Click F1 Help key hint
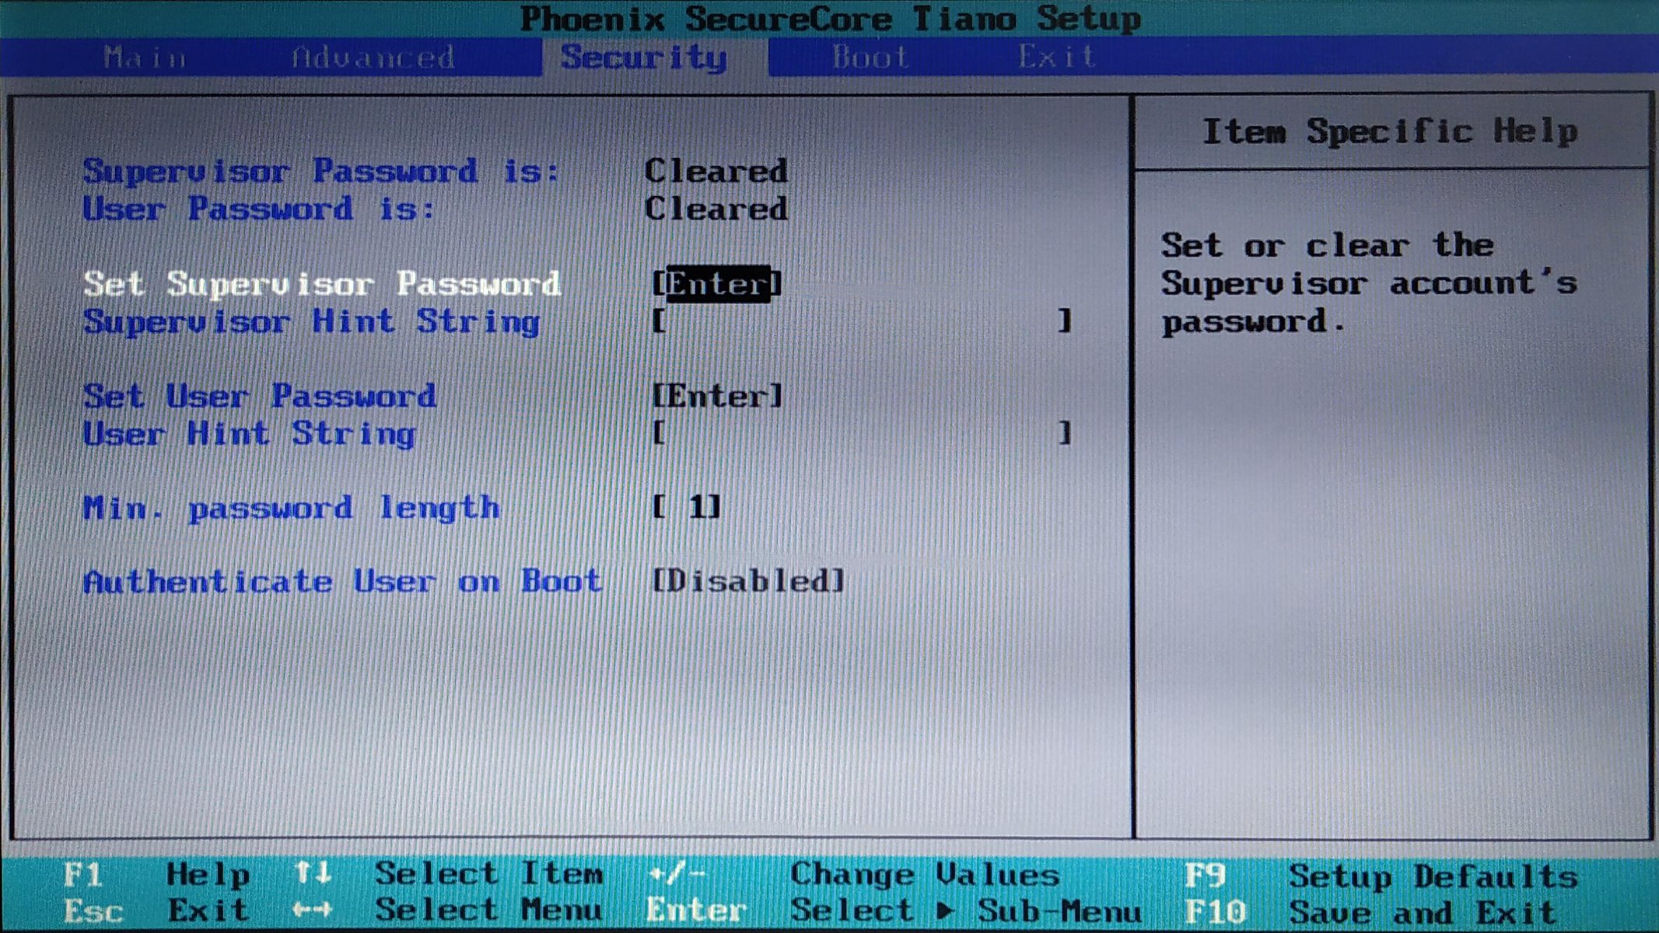 click(156, 875)
